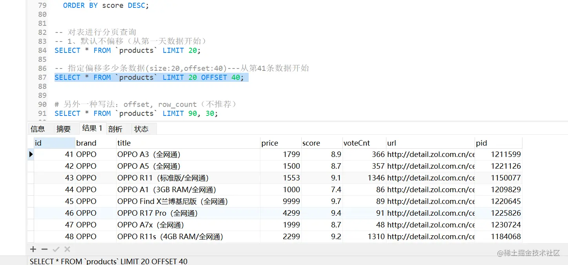Select cell with id 41
Screen dimensions: 568x265
(54, 154)
